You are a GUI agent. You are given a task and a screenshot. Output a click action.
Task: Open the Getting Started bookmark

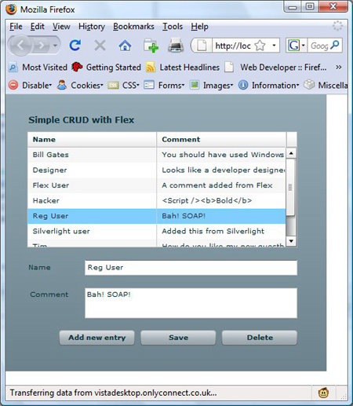pos(106,68)
